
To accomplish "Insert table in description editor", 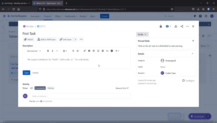I will (x=103, y=51).
